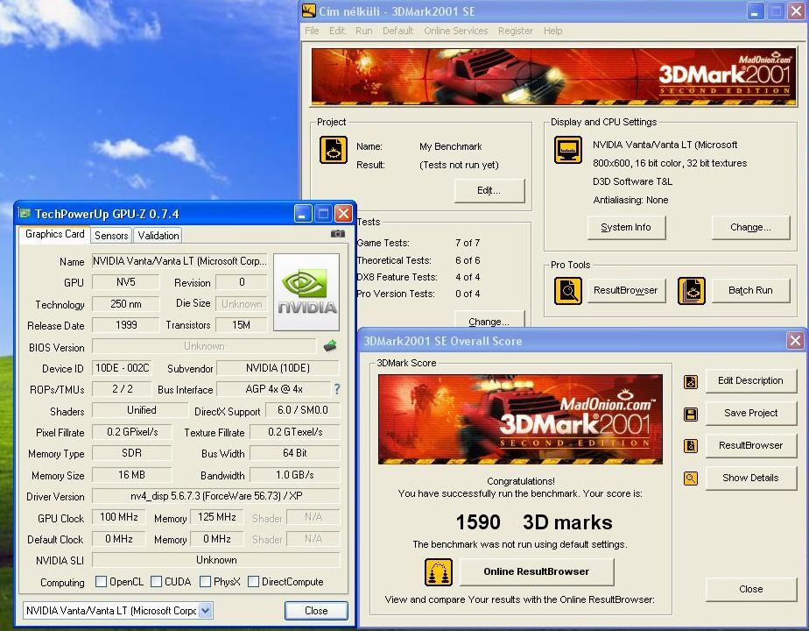Click the 3DMark2001 banner in main window
This screenshot has width=809, height=631.
click(x=553, y=77)
